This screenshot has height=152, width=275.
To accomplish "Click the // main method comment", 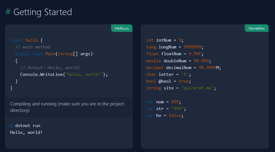I will point(33,47).
